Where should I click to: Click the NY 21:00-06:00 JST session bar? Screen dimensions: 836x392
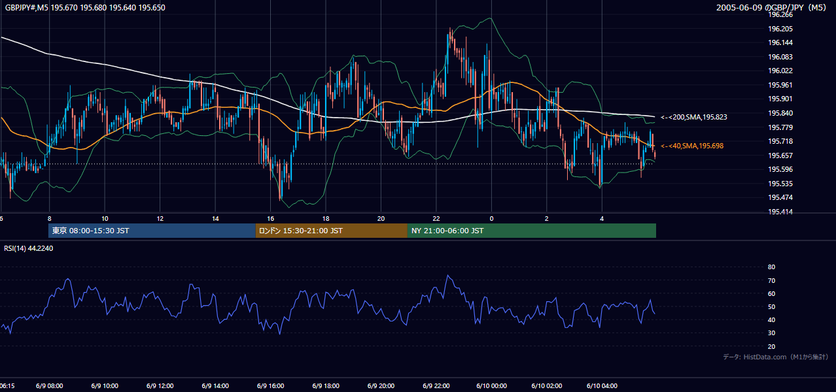click(532, 231)
